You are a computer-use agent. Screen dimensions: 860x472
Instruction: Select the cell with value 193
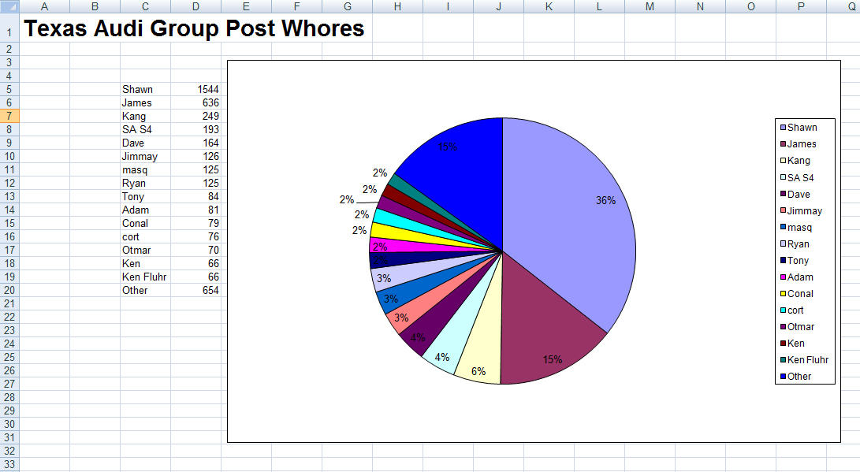point(195,129)
